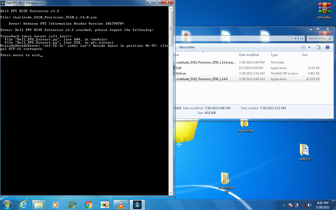Grab the console vertical scrollbar thumb

pyautogui.click(x=171, y=29)
